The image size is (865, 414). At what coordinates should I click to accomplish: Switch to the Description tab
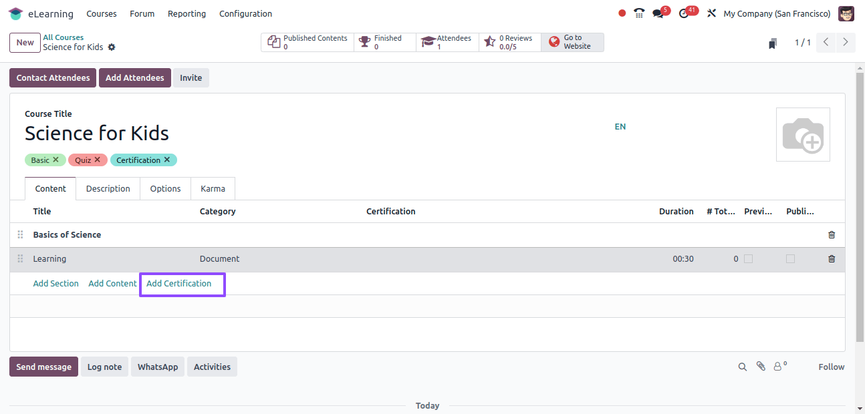click(108, 188)
